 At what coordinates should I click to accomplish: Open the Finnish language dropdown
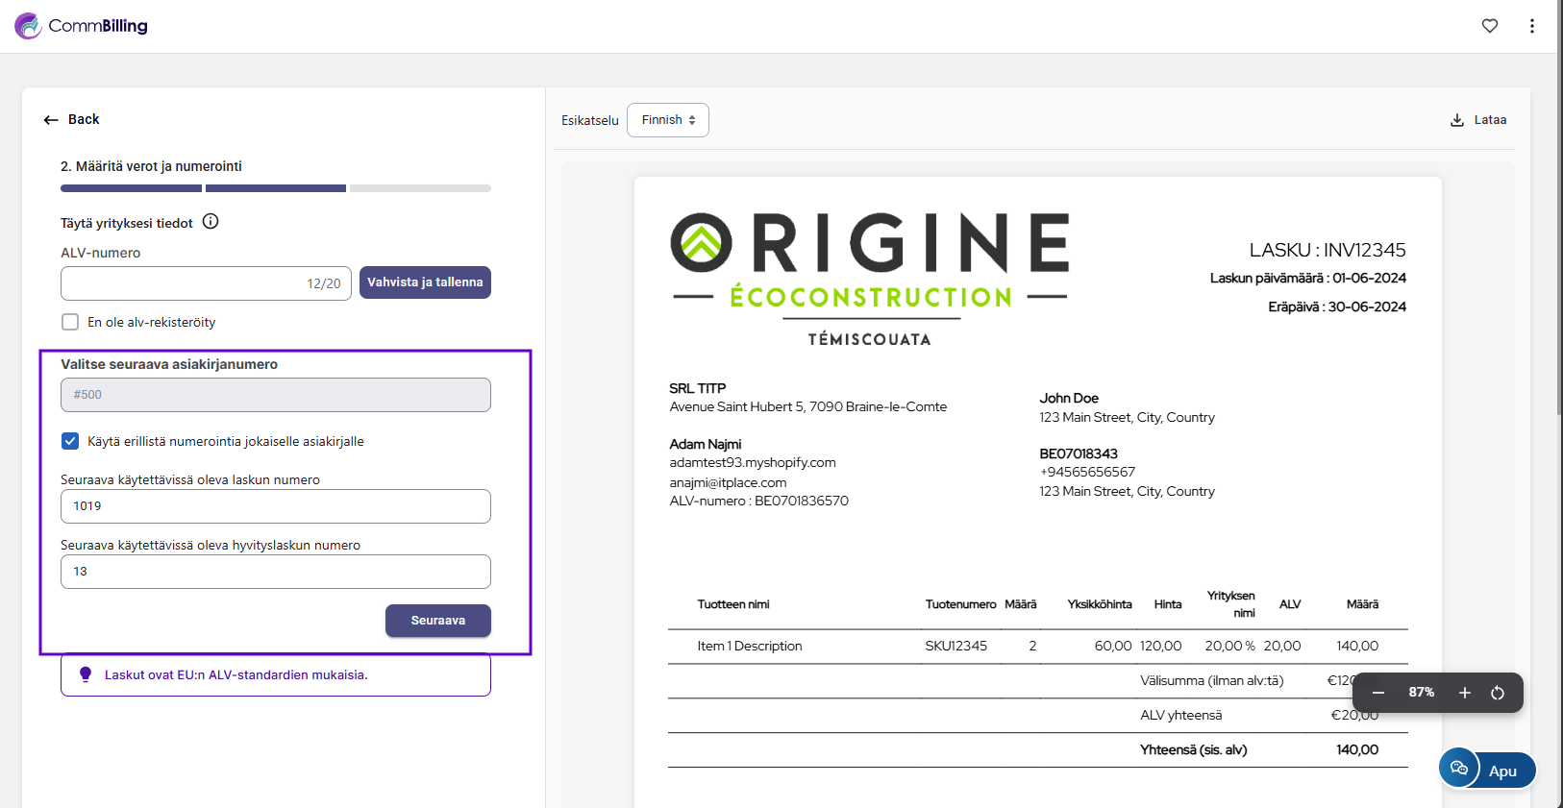[667, 120]
